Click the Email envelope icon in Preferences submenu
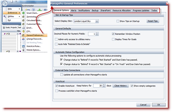This screenshot has width=172, height=112. click(23, 28)
